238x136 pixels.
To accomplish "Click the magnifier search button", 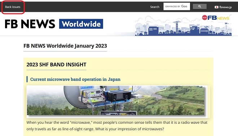I will [200, 6].
